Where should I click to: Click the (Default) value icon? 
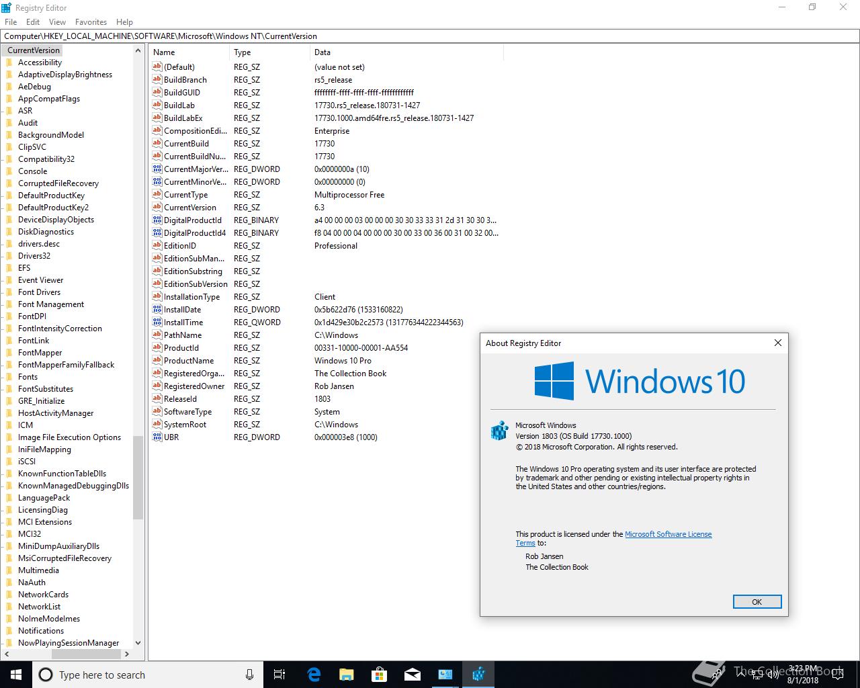point(157,67)
